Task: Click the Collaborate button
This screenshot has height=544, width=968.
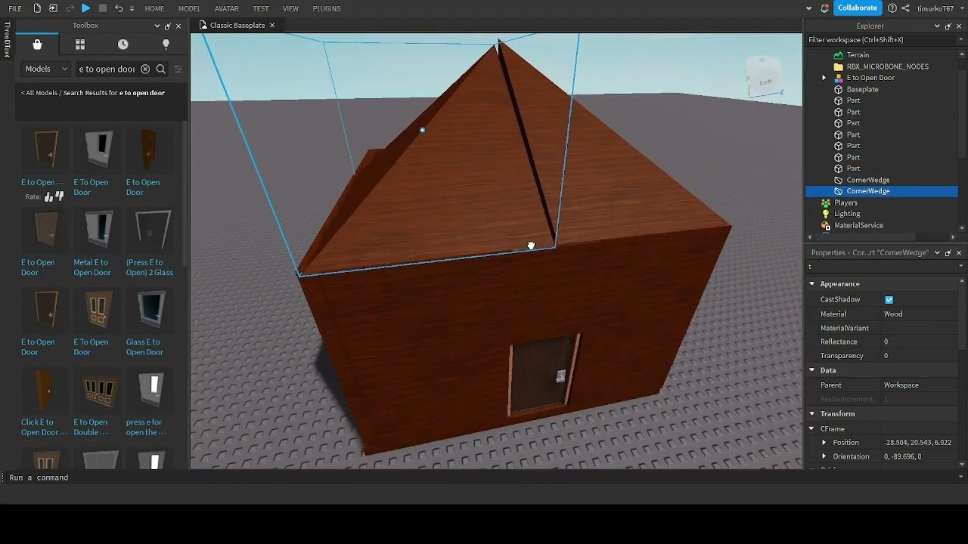Action: (x=858, y=8)
